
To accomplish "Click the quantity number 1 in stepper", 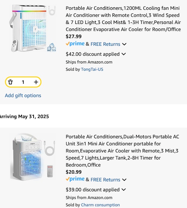I will pyautogui.click(x=23, y=82).
